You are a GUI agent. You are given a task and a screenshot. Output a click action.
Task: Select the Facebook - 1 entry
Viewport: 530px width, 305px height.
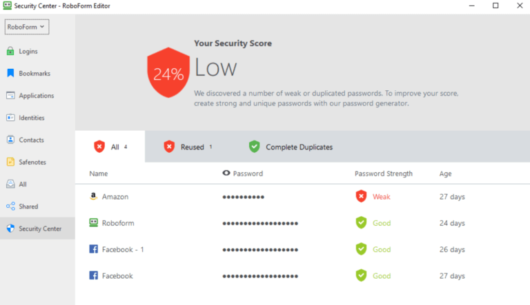(122, 249)
